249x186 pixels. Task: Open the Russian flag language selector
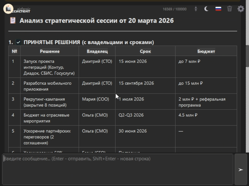(x=218, y=9)
